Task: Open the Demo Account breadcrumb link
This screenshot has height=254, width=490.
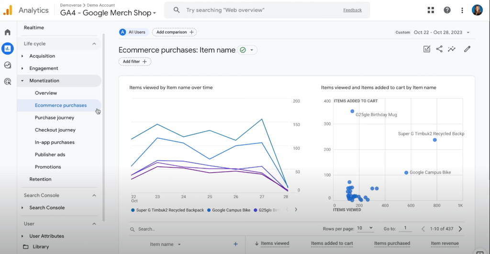Action: click(100, 5)
